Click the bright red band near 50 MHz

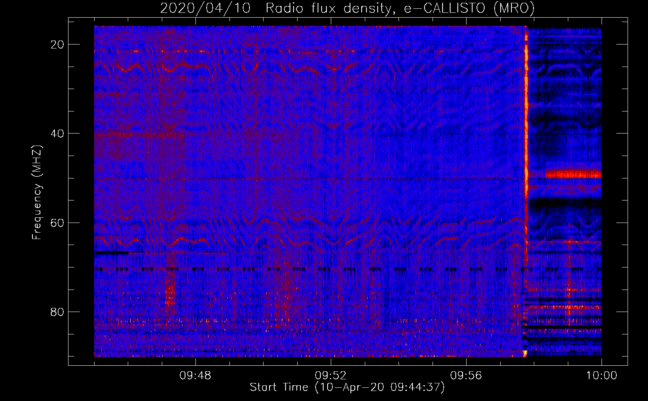574,174
